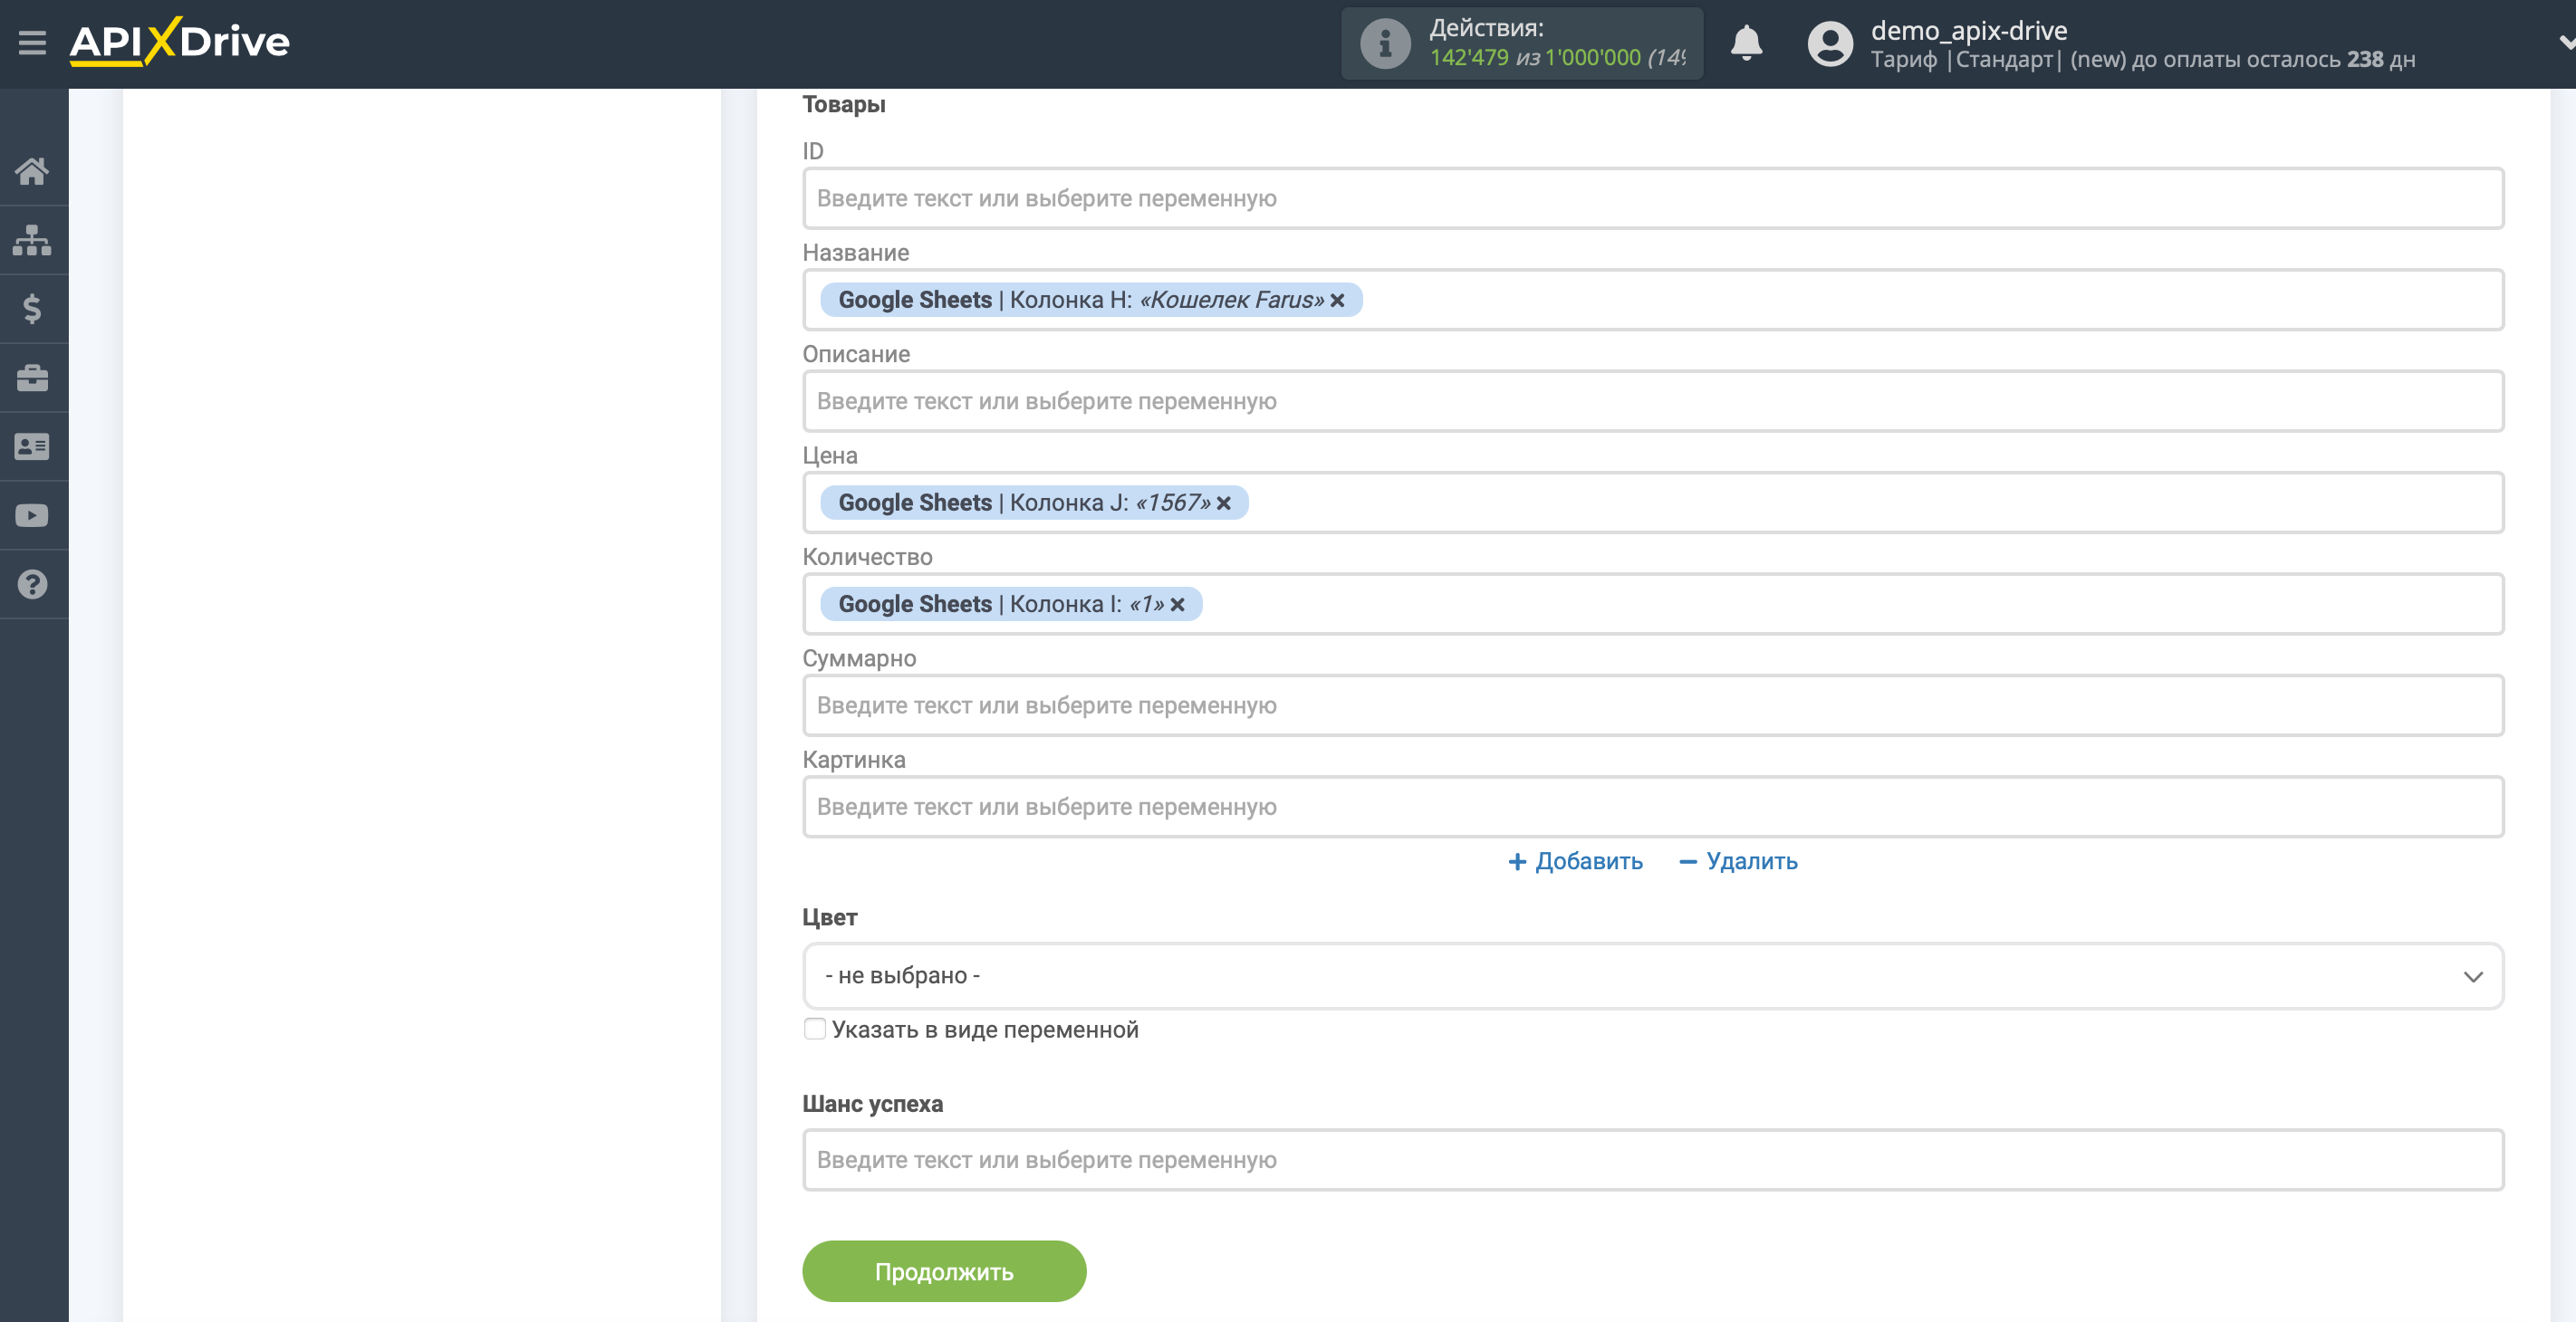This screenshot has height=1322, width=2576.
Task: Click the Цена field containing 1567
Action: tap(1652, 503)
